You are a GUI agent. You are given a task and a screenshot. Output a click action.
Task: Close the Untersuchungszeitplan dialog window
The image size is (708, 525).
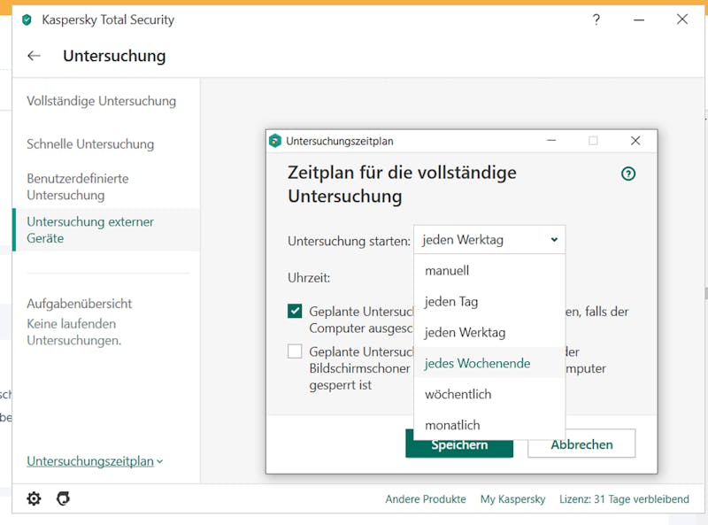(x=635, y=141)
